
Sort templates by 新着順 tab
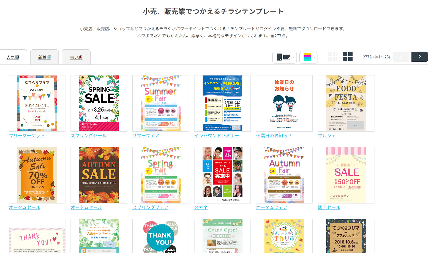click(45, 57)
